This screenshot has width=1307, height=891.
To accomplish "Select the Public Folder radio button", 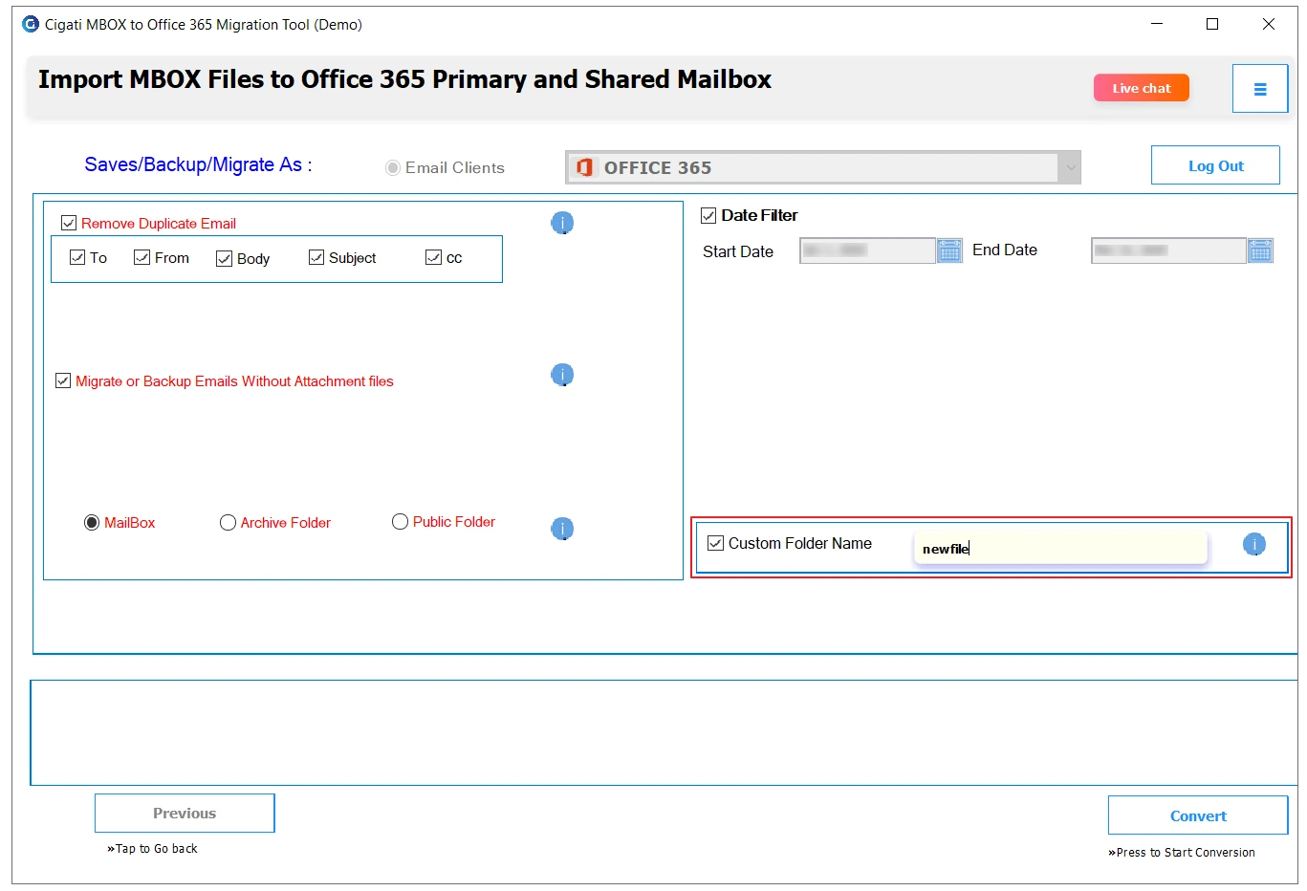I will point(400,521).
